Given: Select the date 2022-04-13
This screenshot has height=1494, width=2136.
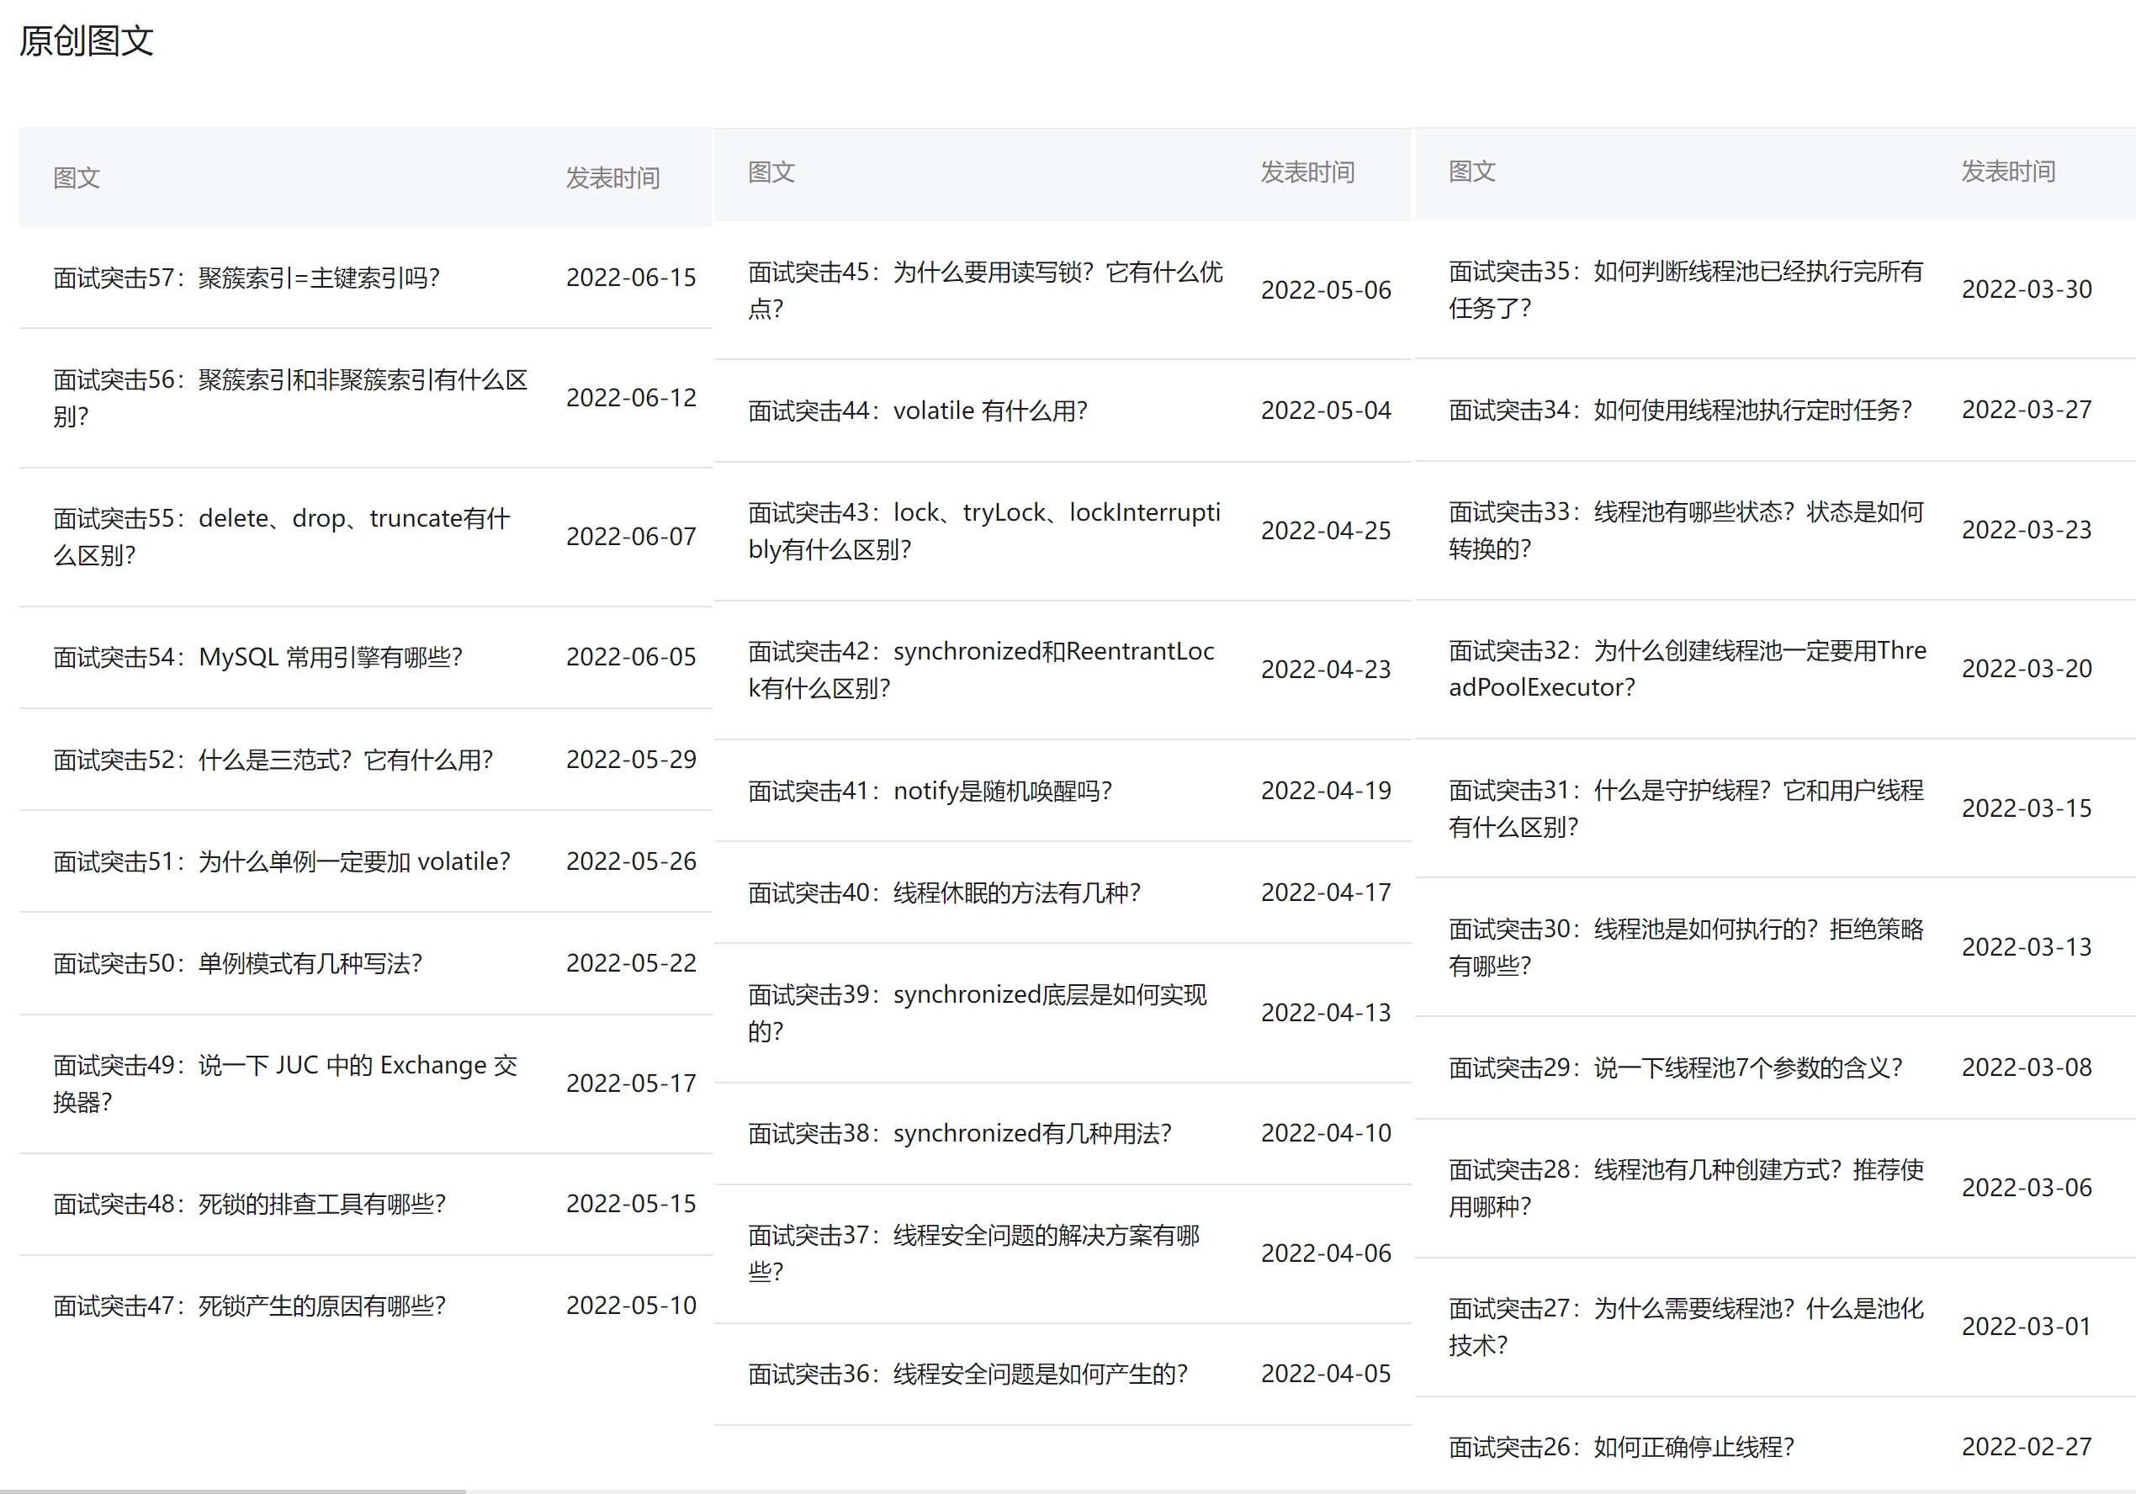Looking at the screenshot, I should 1326,1012.
